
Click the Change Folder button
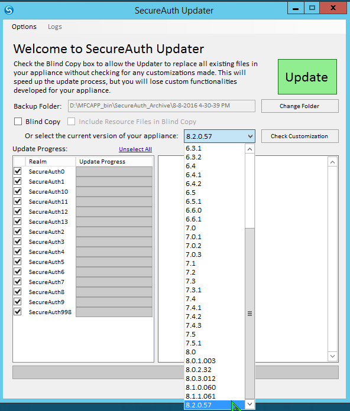pyautogui.click(x=300, y=106)
